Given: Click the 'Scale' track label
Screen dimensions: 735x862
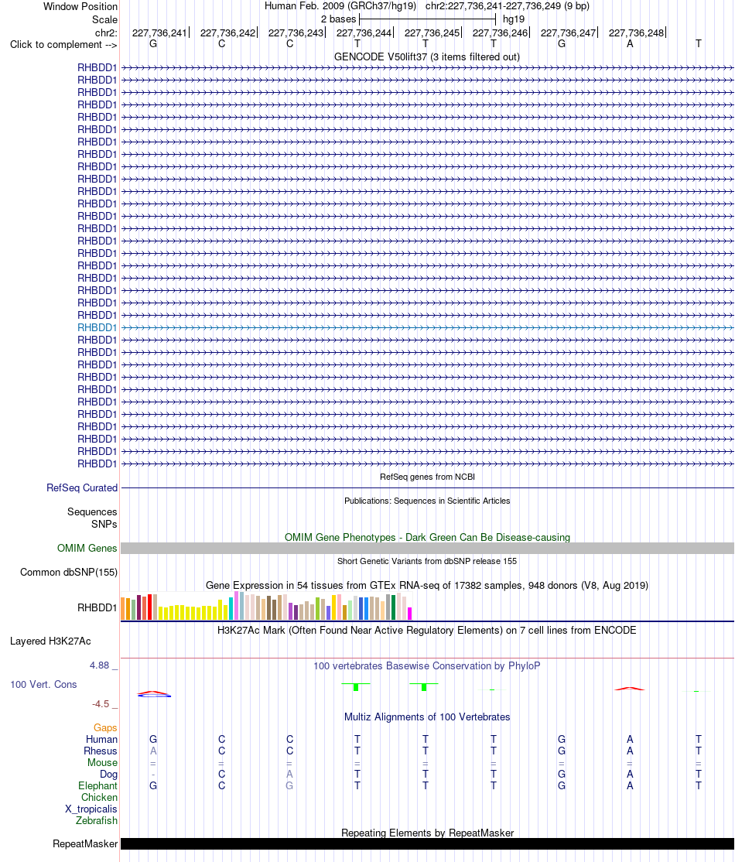Looking at the screenshot, I should click(104, 19).
